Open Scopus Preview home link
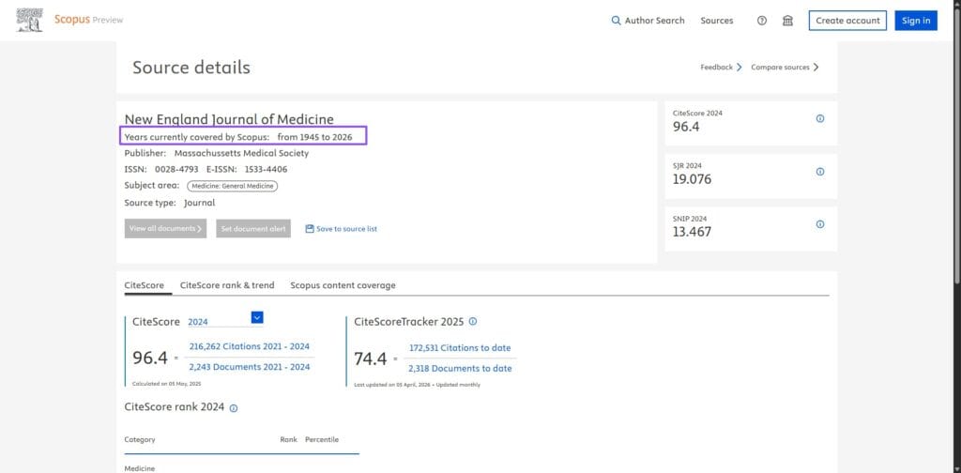This screenshot has width=961, height=473. (x=88, y=20)
